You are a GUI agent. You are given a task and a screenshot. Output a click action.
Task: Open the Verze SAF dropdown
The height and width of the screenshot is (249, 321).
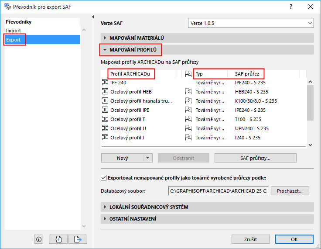pyautogui.click(x=251, y=23)
